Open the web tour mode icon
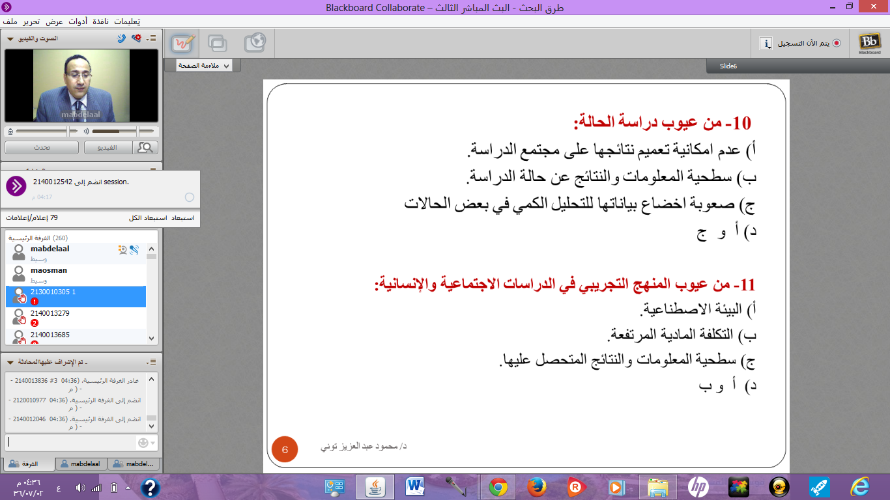This screenshot has width=890, height=500. [x=255, y=44]
